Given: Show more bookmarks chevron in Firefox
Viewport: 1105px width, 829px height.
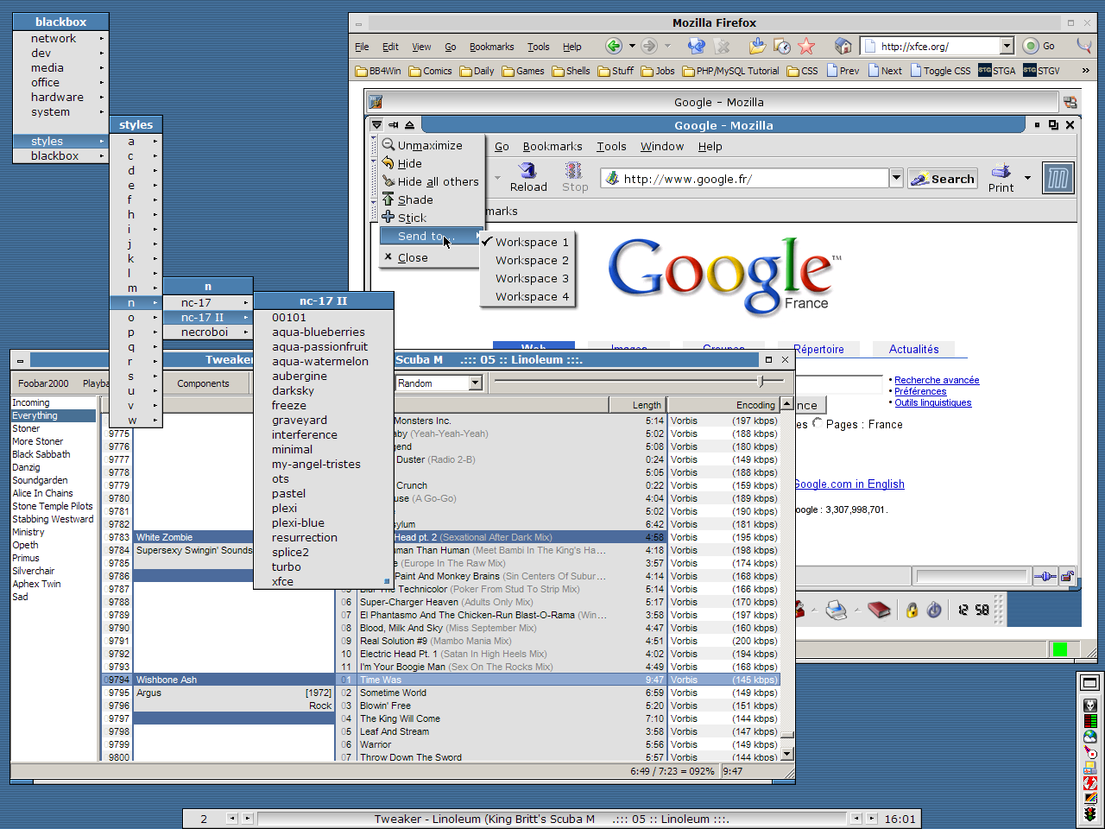Looking at the screenshot, I should tap(1085, 71).
